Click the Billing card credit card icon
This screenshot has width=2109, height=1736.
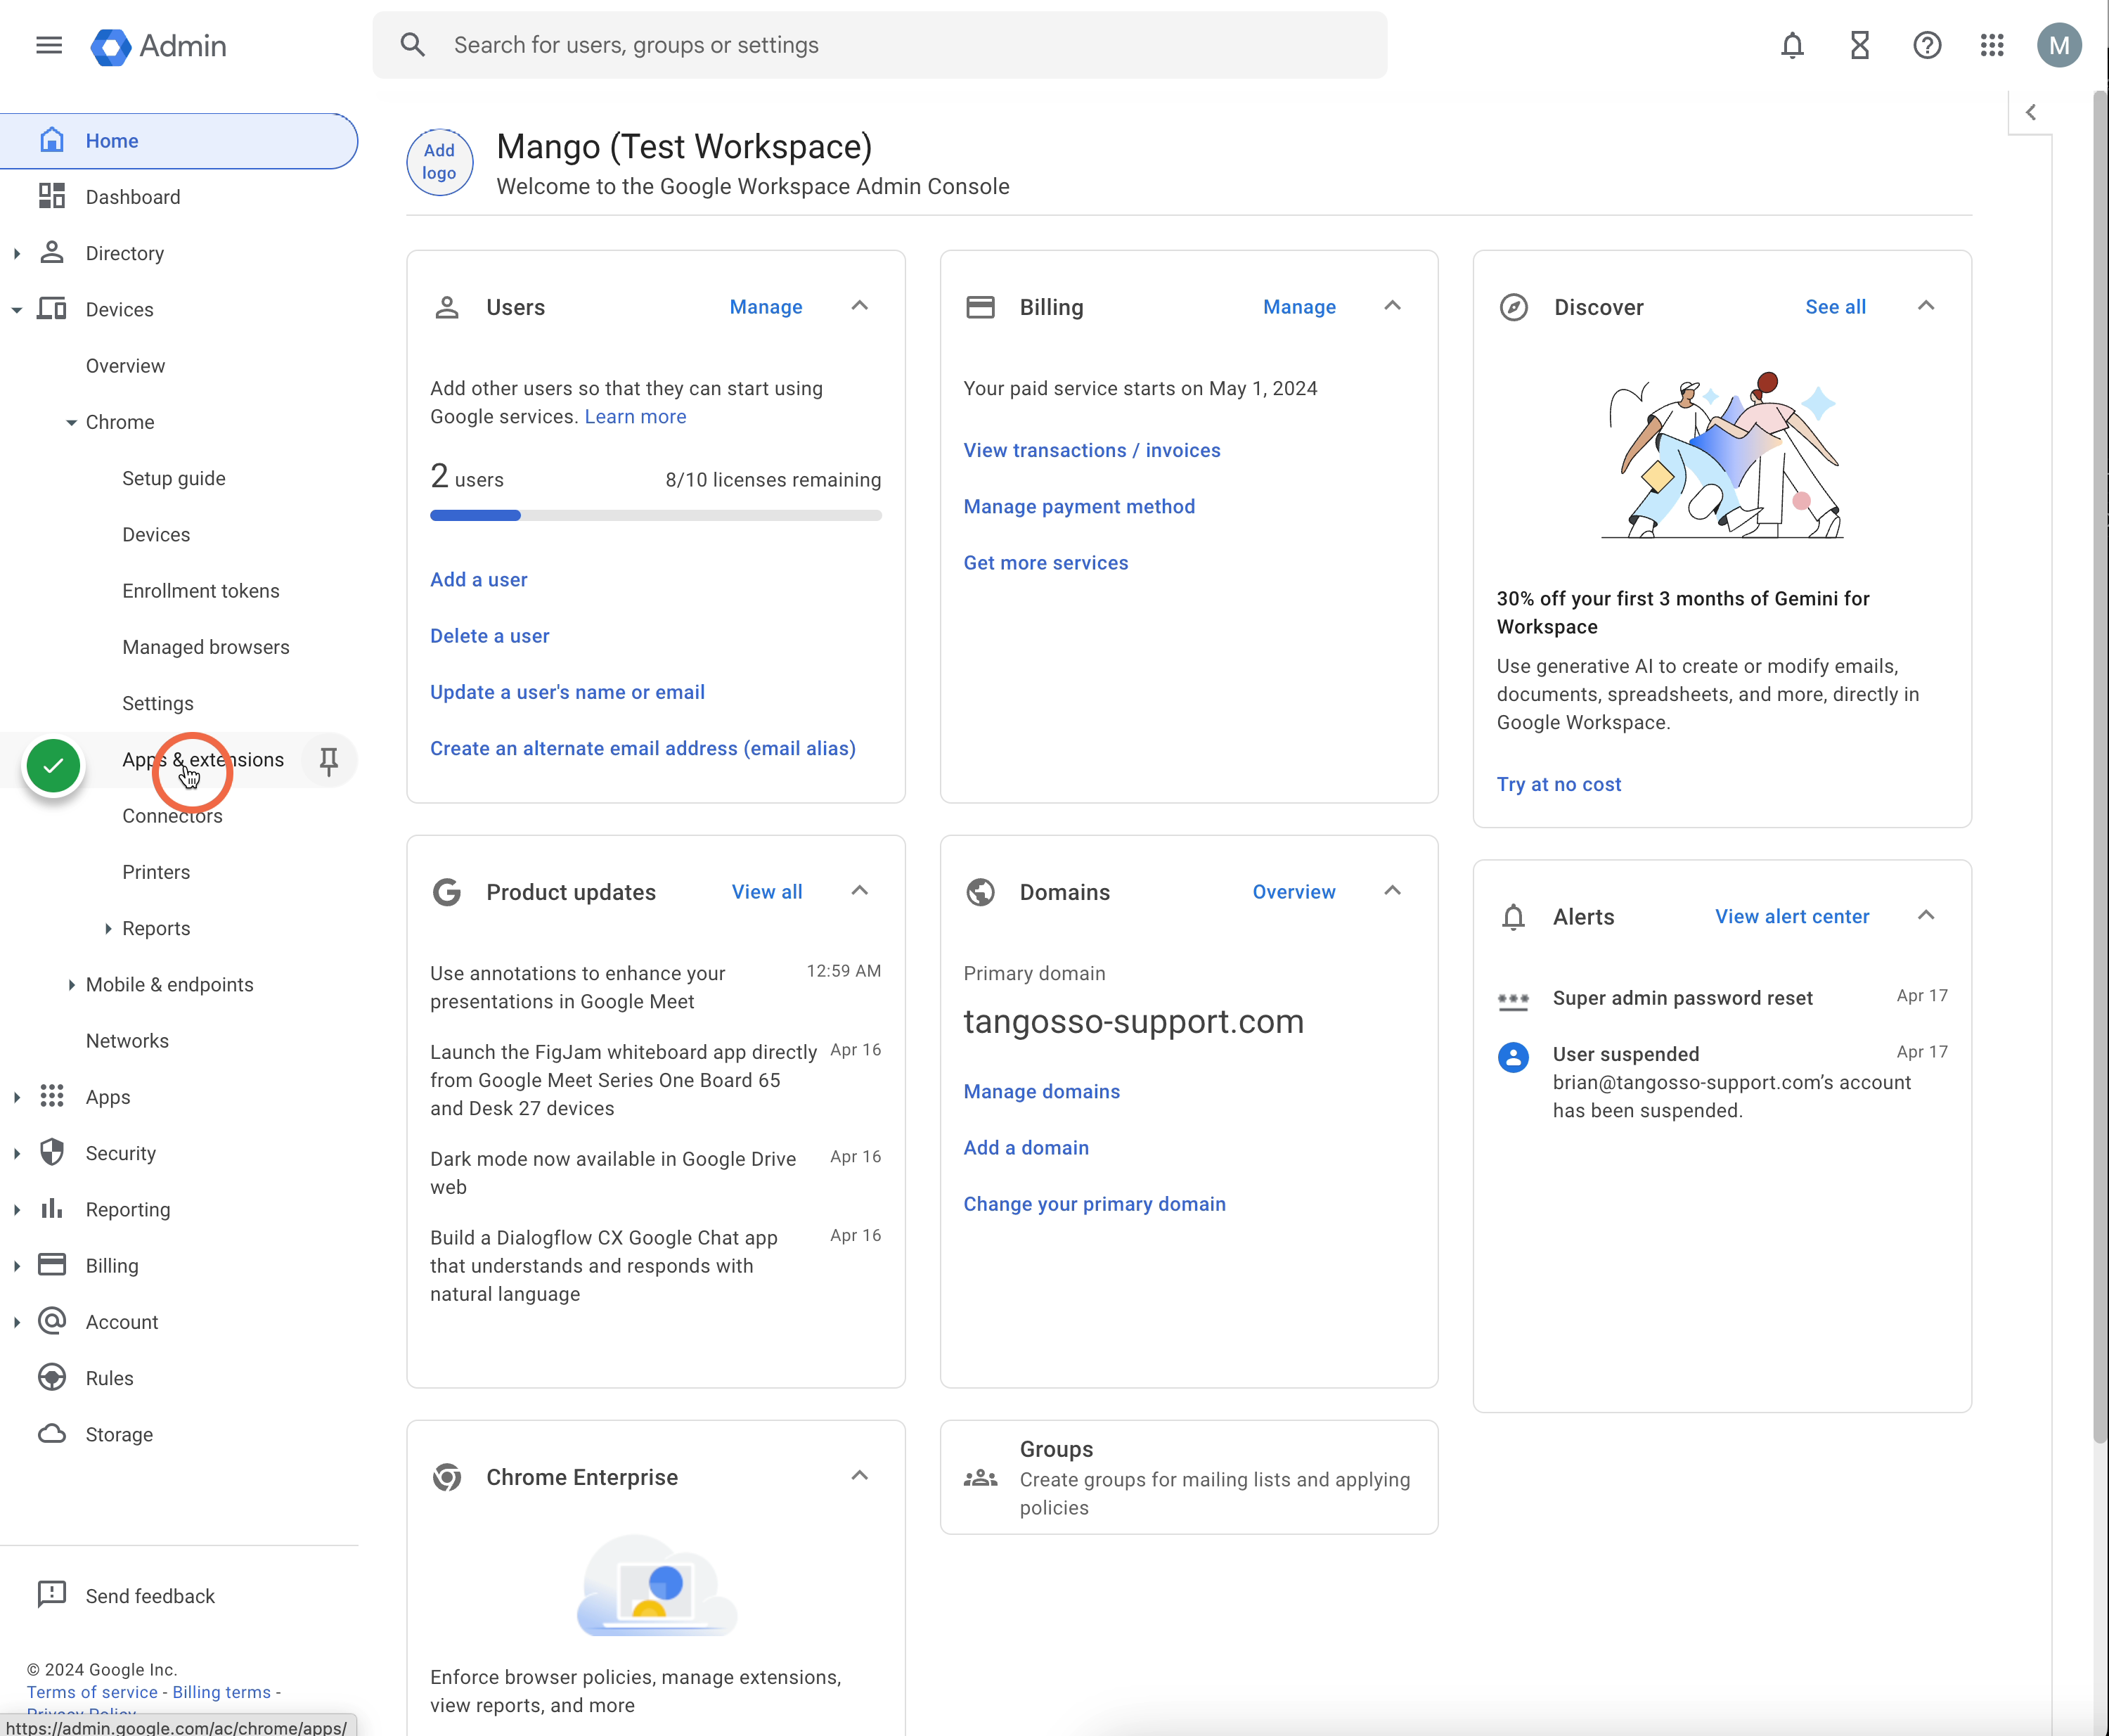pyautogui.click(x=980, y=307)
